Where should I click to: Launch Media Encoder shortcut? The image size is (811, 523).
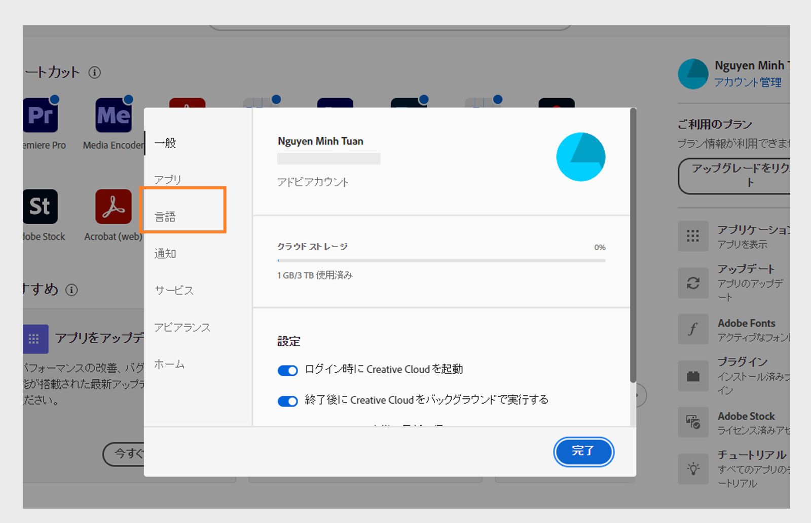coord(113,115)
